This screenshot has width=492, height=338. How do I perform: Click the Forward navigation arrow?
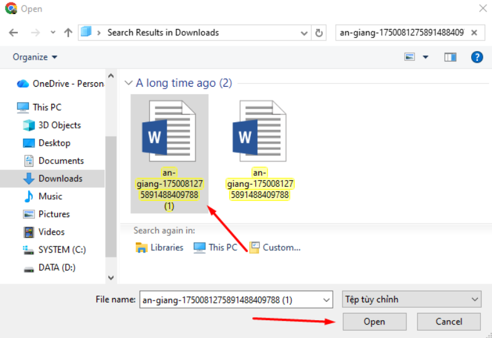36,33
